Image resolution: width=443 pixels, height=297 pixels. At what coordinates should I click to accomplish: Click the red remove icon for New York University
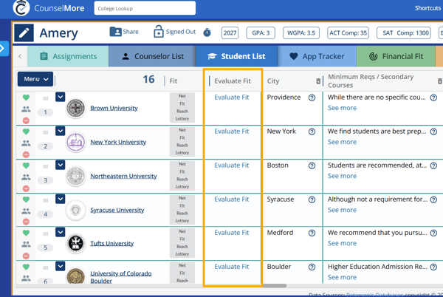(26, 154)
